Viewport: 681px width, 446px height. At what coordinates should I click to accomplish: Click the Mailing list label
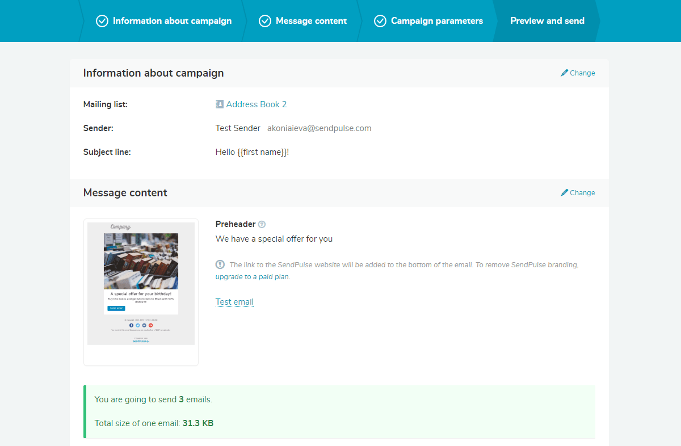pyautogui.click(x=106, y=104)
